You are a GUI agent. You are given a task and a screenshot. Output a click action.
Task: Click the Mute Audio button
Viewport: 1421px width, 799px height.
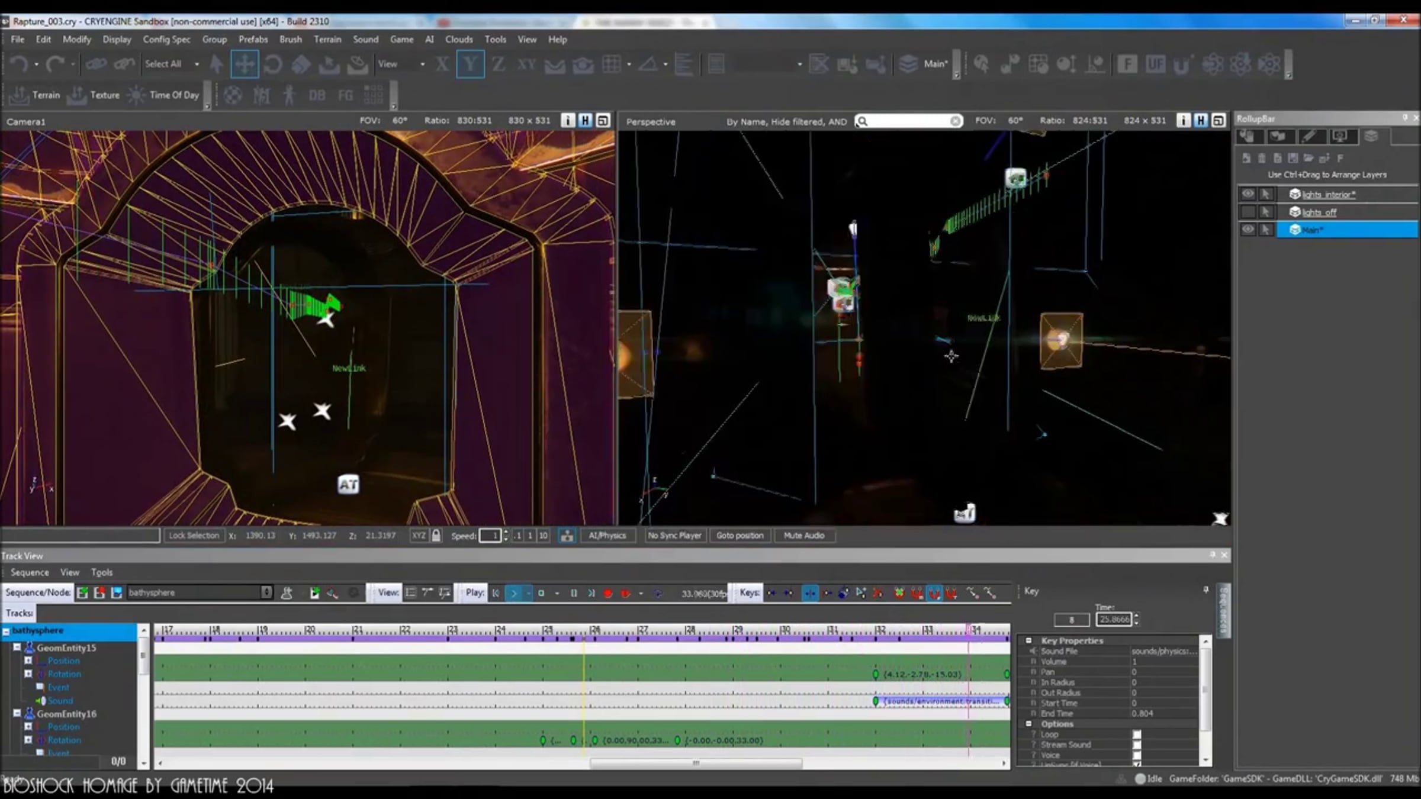point(803,536)
